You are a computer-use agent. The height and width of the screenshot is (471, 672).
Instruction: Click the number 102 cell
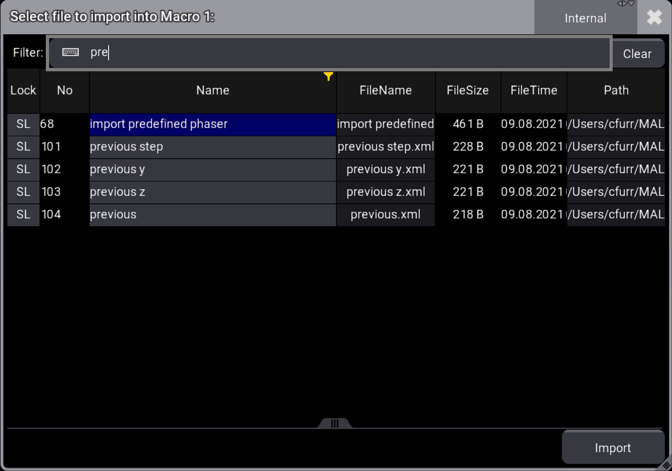tap(65, 170)
